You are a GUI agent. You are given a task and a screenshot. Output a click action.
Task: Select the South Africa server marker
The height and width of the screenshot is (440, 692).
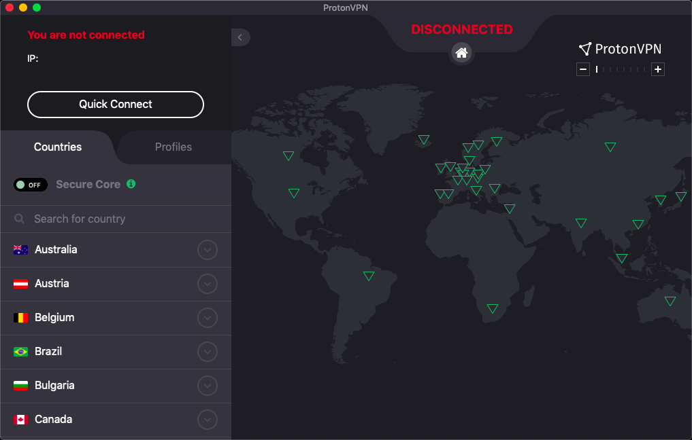point(493,308)
